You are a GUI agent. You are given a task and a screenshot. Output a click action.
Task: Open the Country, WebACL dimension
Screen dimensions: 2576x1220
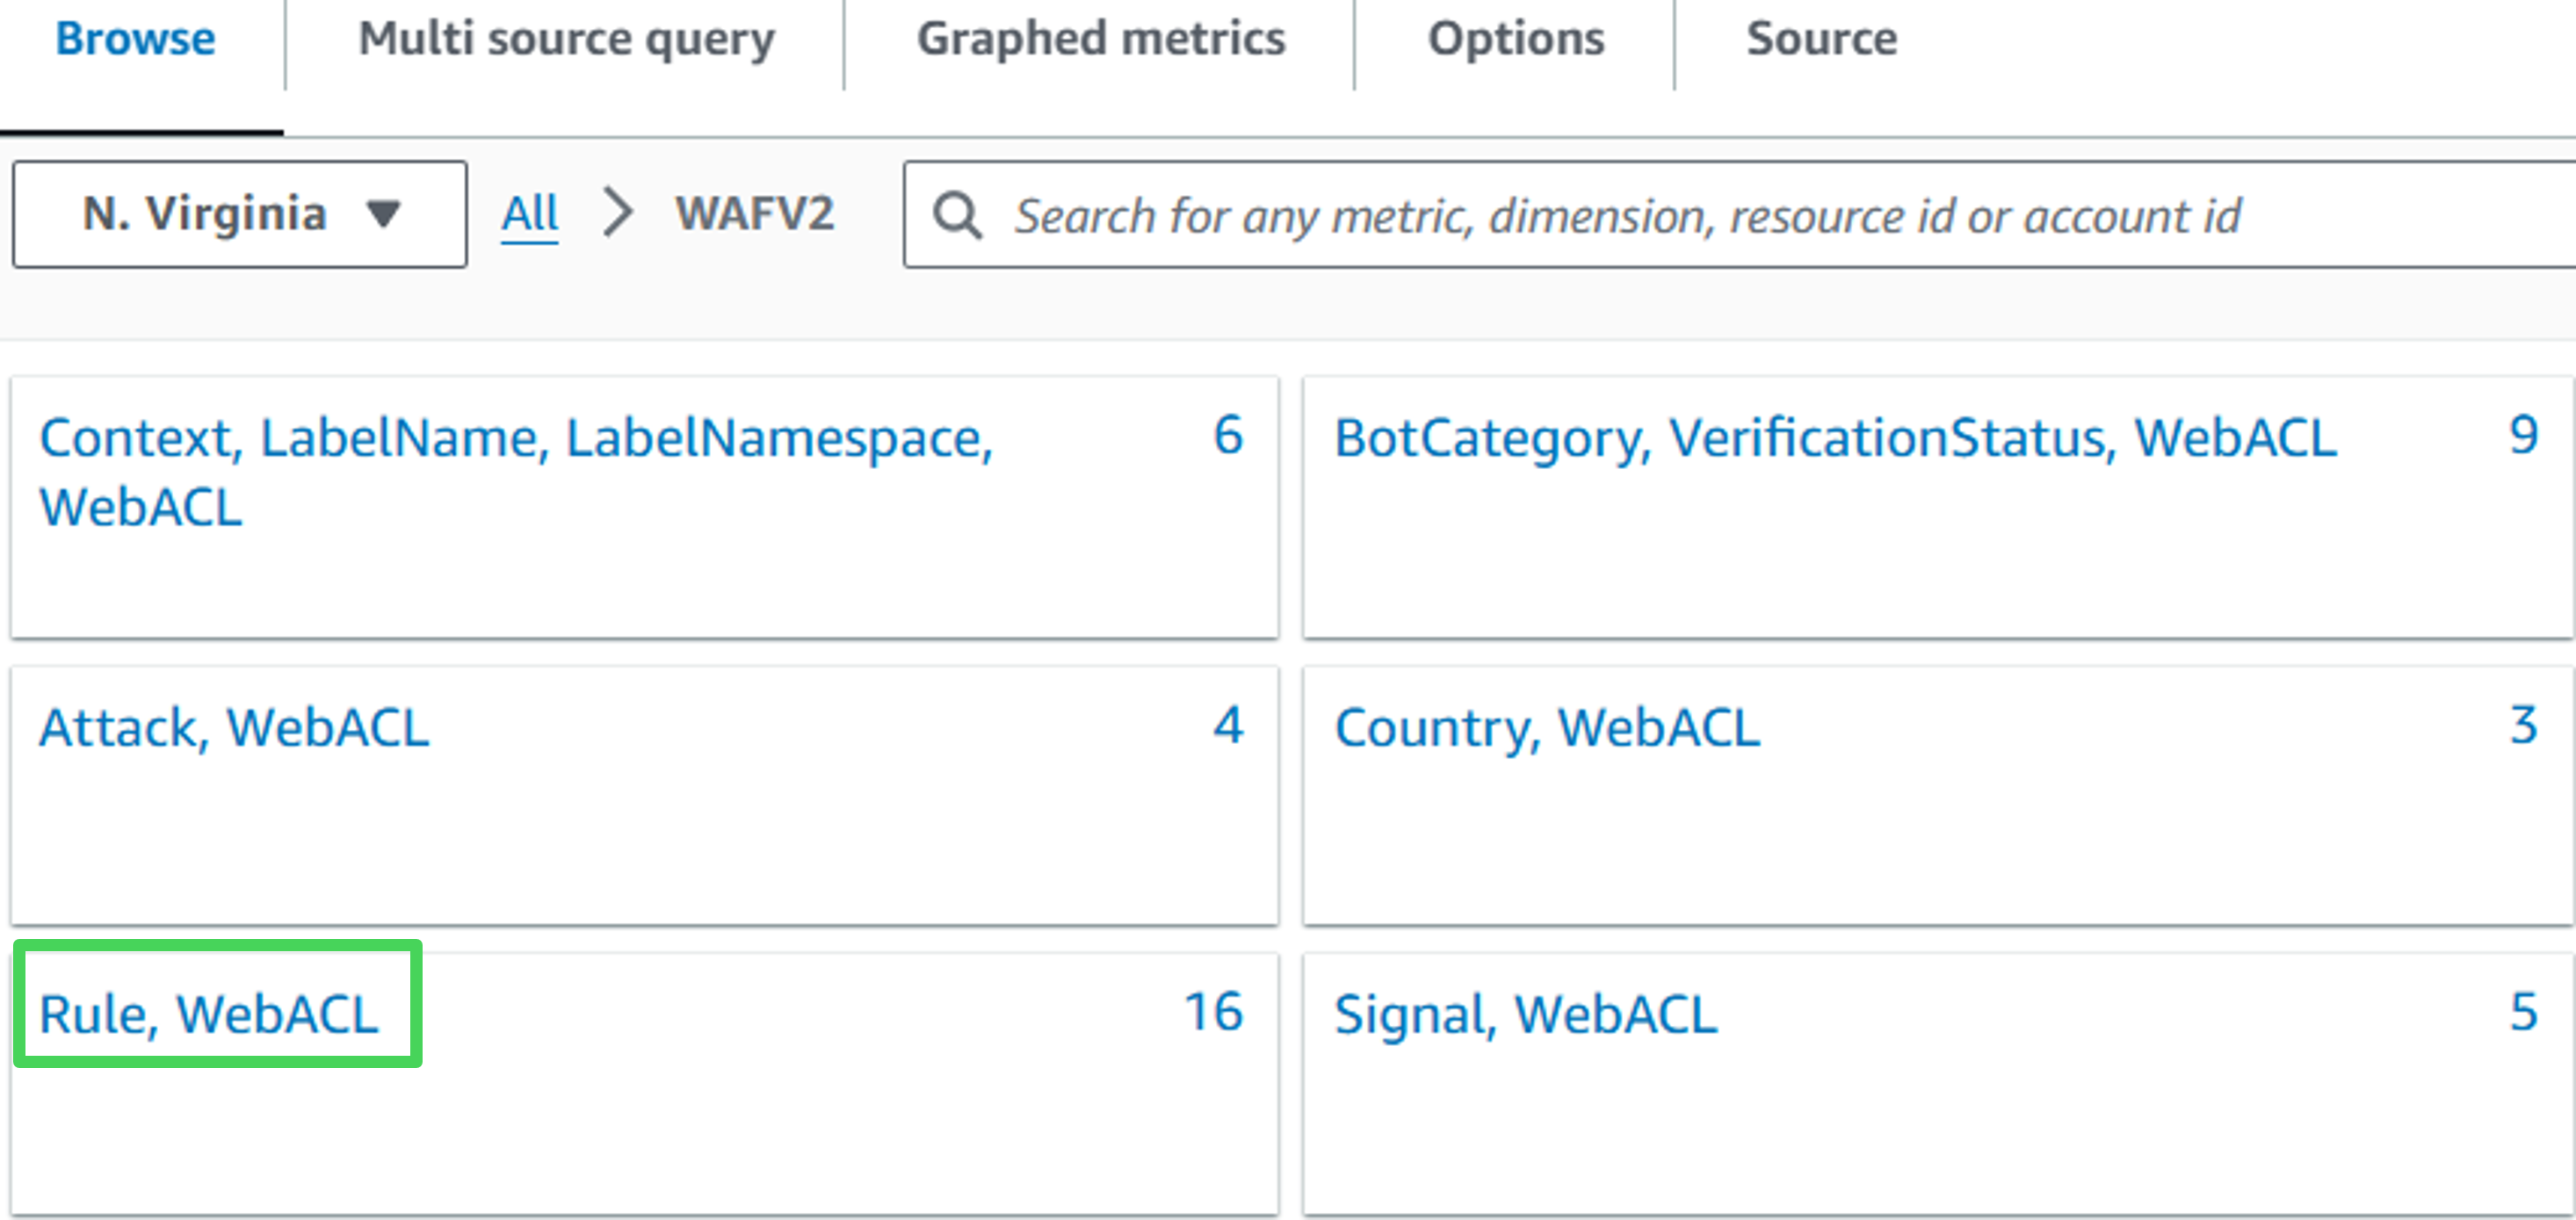(x=1546, y=727)
